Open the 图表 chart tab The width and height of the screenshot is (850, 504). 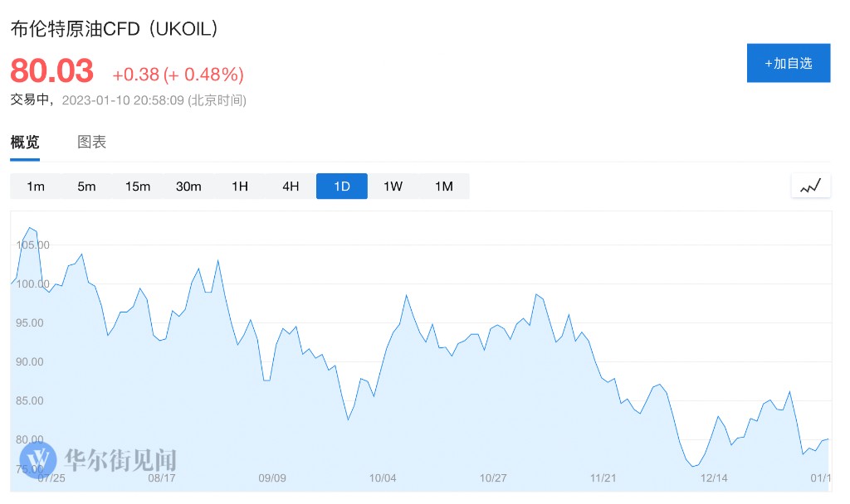pyautogui.click(x=92, y=142)
